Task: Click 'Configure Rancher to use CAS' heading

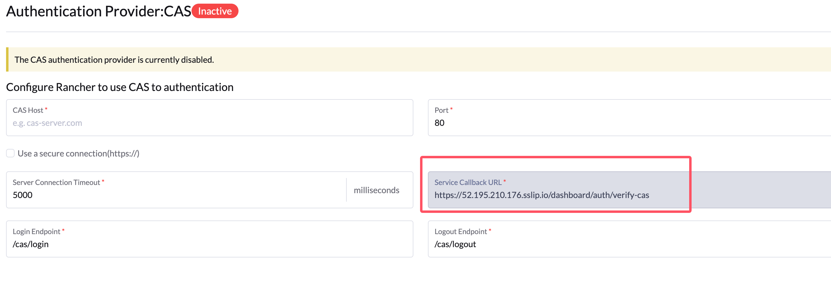Action: 120,87
